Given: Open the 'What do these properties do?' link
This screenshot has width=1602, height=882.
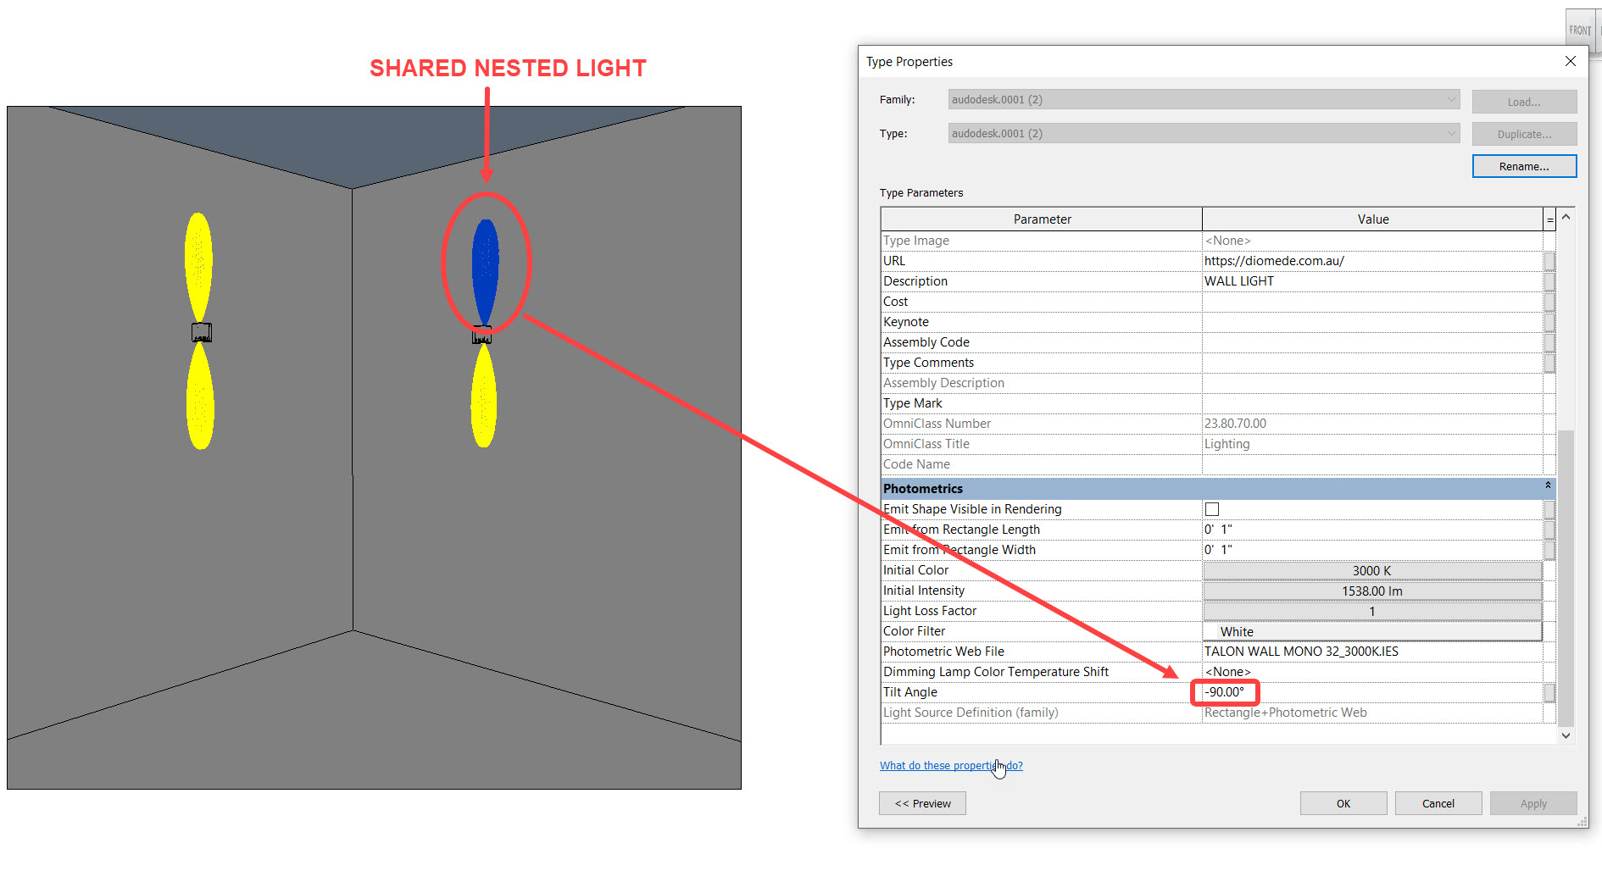Looking at the screenshot, I should pos(949,765).
